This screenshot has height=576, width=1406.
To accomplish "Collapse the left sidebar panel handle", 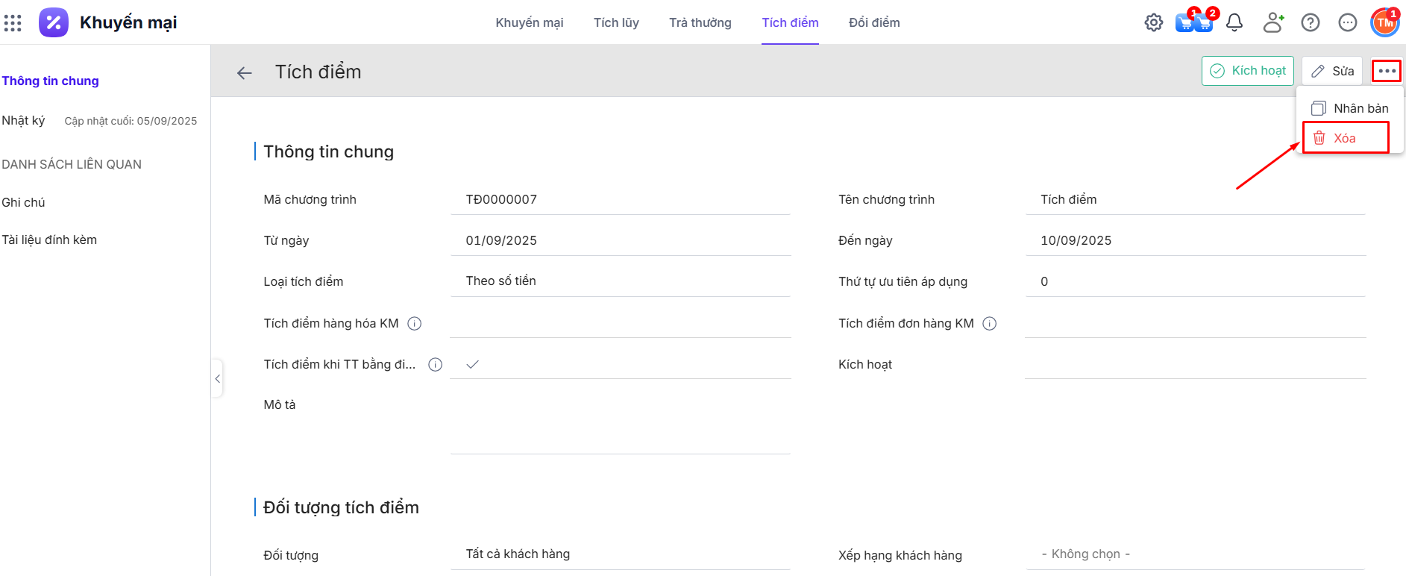I will [217, 379].
